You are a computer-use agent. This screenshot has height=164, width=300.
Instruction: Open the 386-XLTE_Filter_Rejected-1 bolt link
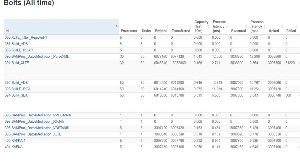click(x=26, y=37)
